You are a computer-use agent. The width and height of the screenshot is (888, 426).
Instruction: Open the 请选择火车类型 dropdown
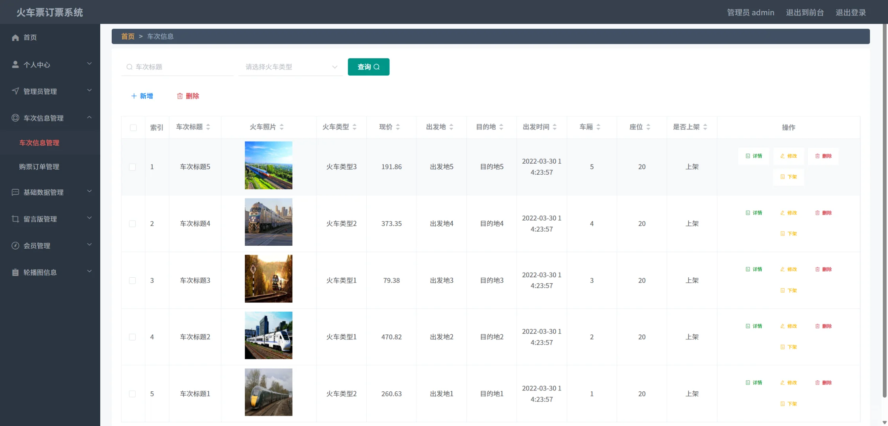[x=290, y=67]
